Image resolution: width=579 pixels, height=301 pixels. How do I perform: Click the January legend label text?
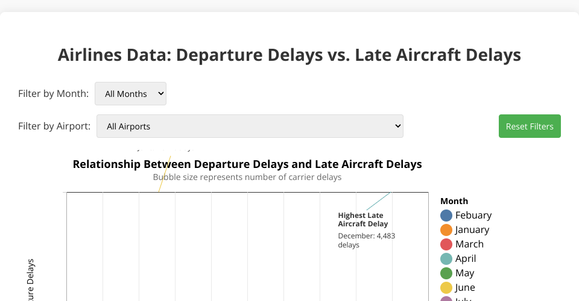[x=472, y=230]
